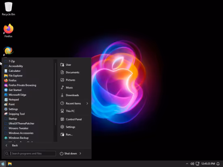This screenshot has height=167, width=223.
Task: Expand the Shut down options arrow
Action: (x=80, y=154)
